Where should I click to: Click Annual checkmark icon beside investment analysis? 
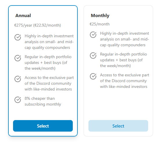point(18,37)
